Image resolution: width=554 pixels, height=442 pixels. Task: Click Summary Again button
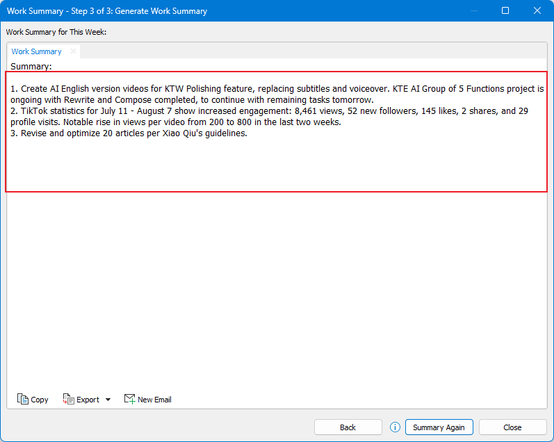click(x=439, y=427)
